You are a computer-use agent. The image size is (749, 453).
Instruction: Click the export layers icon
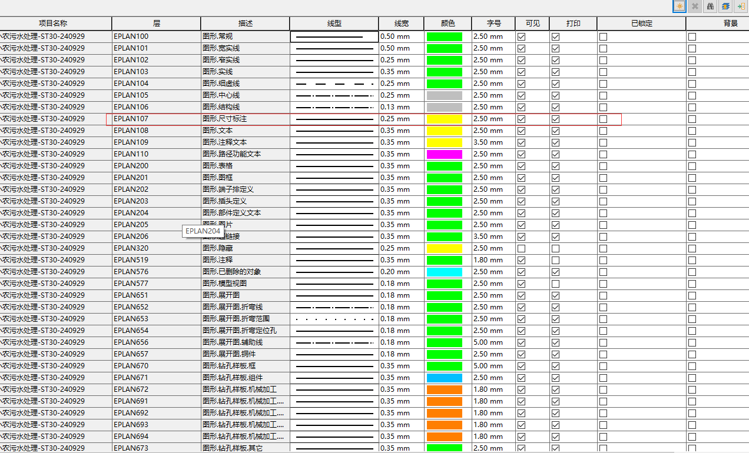point(725,6)
